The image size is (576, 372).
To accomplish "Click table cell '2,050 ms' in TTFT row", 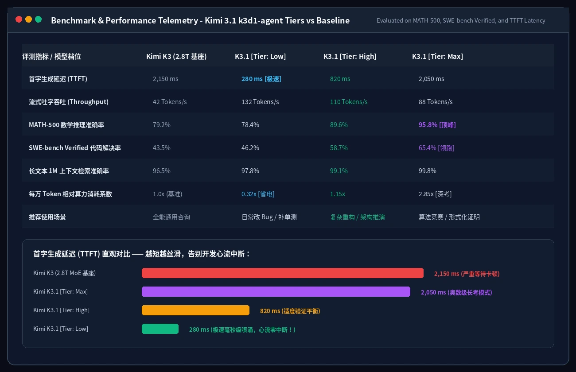I will pos(431,79).
